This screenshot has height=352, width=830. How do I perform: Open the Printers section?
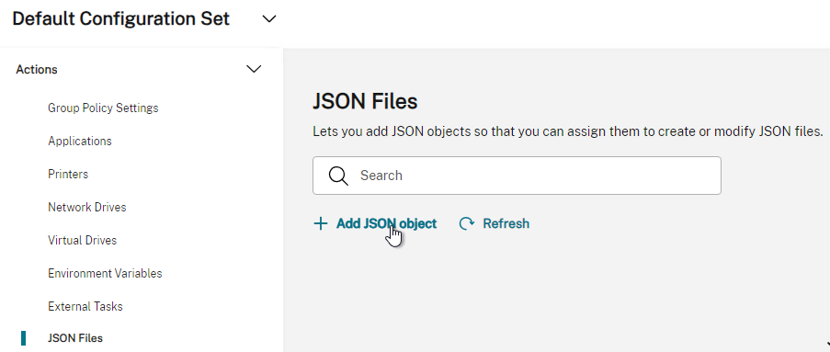click(x=68, y=174)
